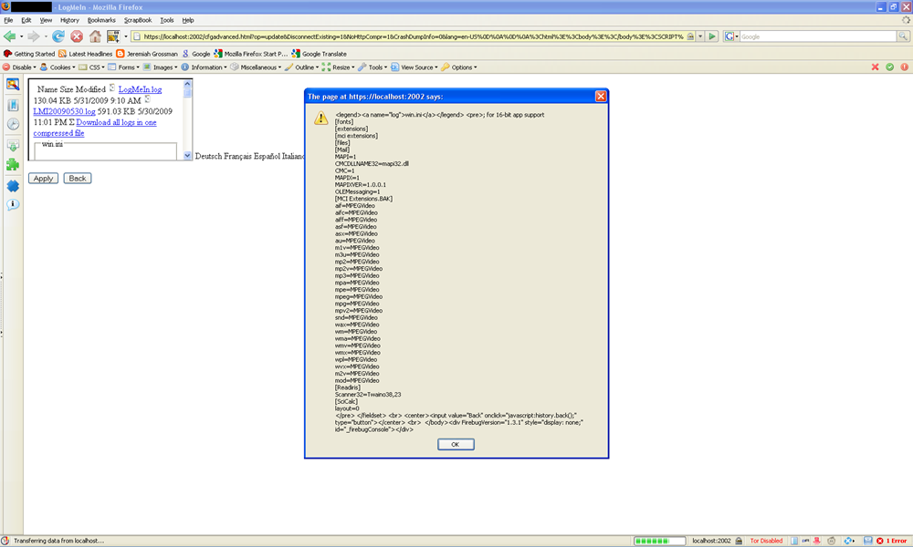This screenshot has width=913, height=547.
Task: Open the Mozilla Firefox Start Page bookmark
Action: coord(250,54)
